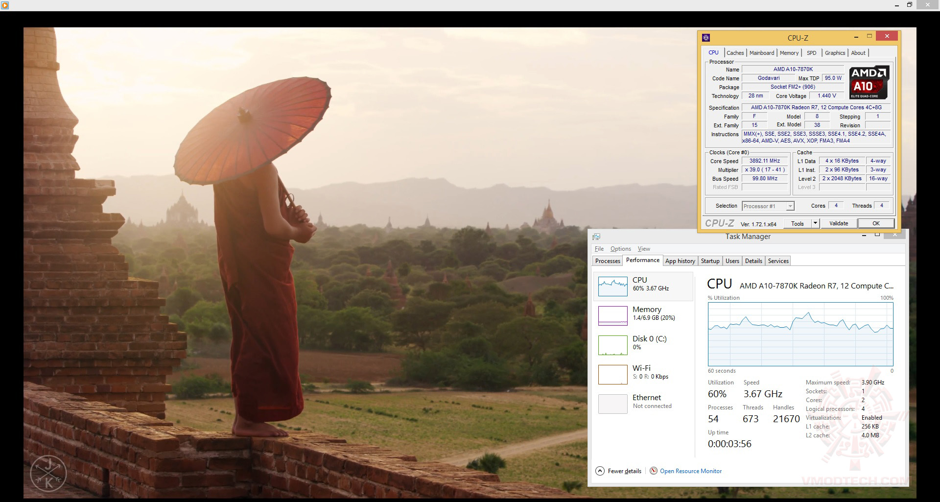Screen dimensions: 940x502
Task: Open the Memory tab in CPU-Z
Action: [789, 53]
